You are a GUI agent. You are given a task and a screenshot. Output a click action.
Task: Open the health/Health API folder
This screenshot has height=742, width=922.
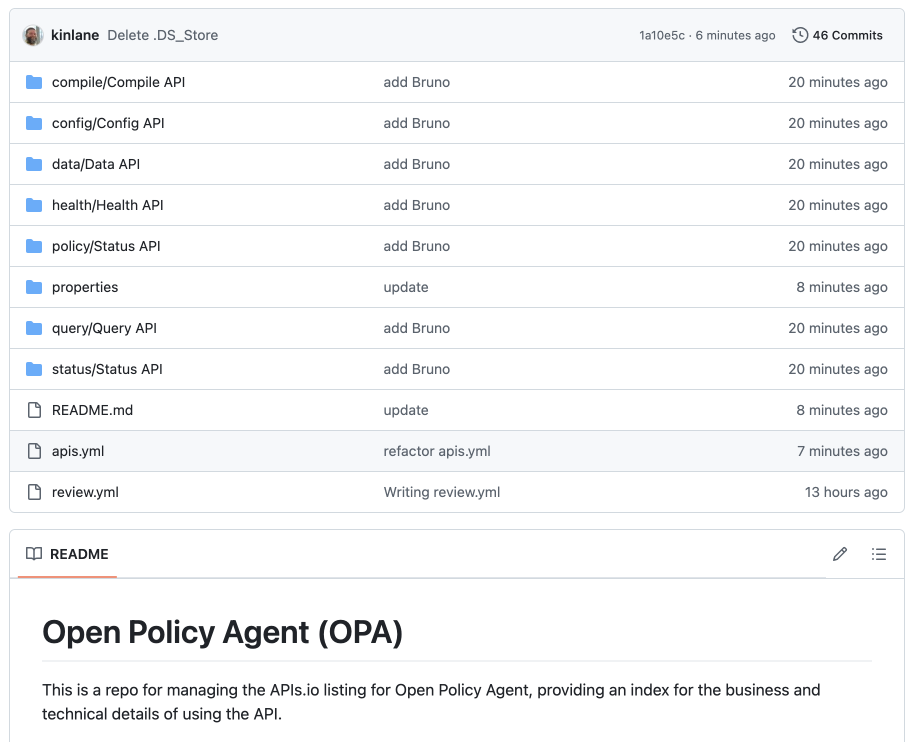pos(108,205)
